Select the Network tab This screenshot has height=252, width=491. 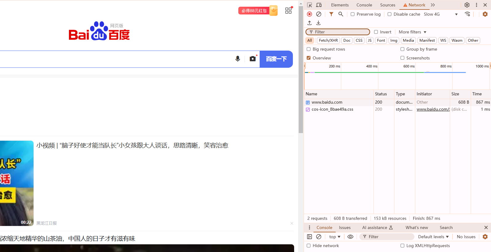[414, 5]
